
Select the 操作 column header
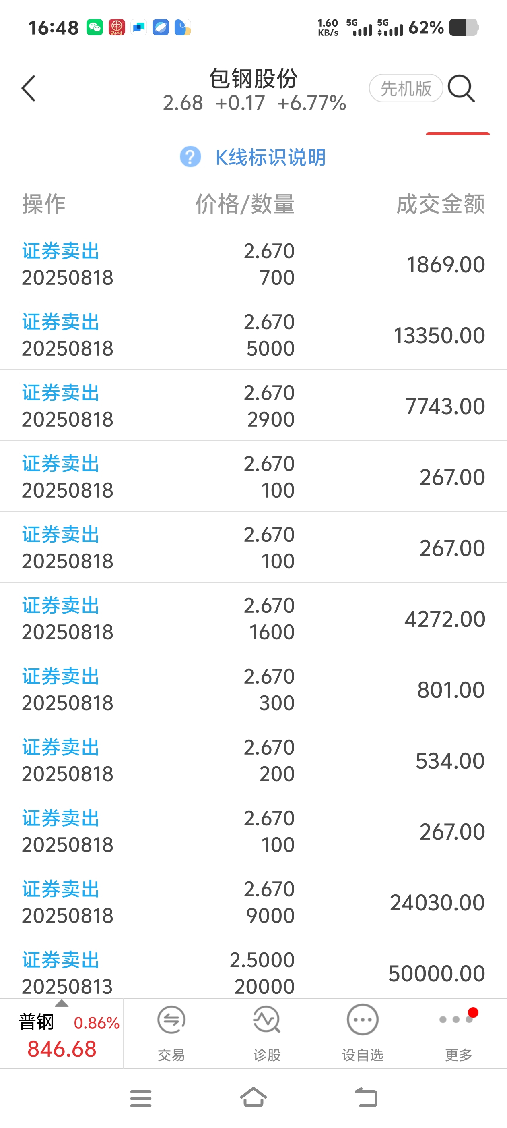pyautogui.click(x=44, y=204)
